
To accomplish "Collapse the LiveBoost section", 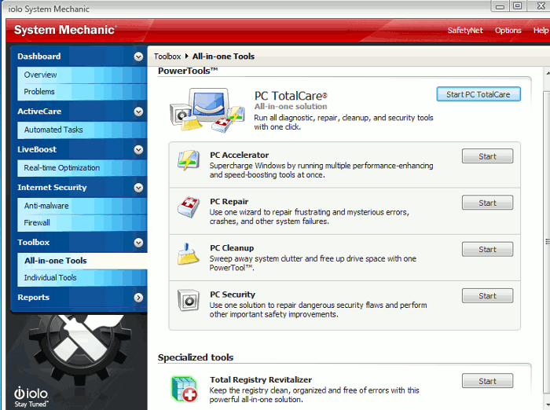I will (138, 150).
